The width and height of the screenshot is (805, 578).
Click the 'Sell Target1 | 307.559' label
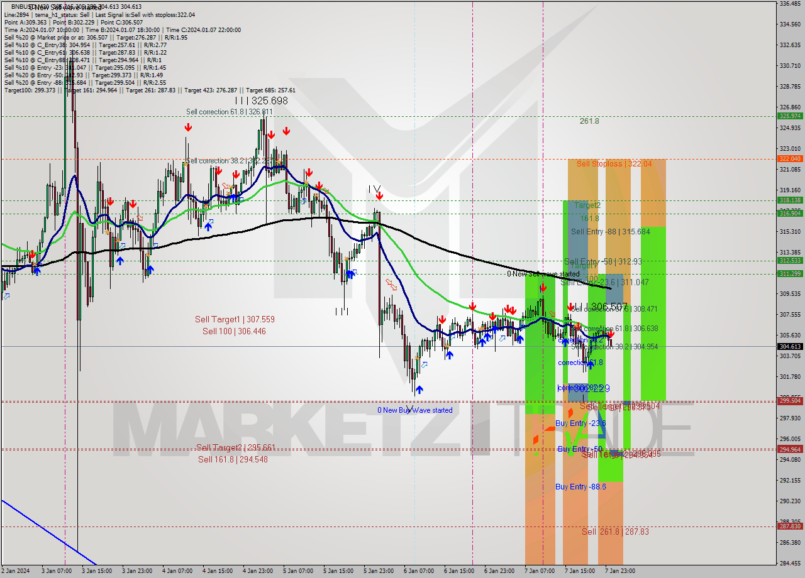[x=235, y=319]
